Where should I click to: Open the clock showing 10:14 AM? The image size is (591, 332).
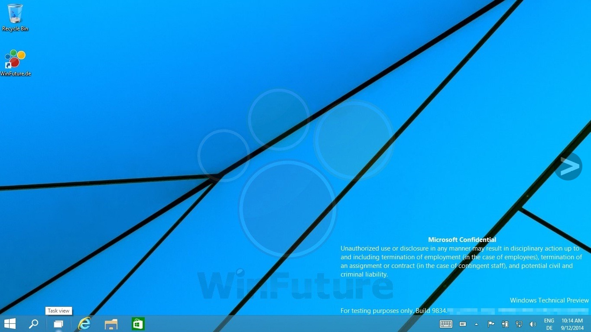[x=572, y=324]
